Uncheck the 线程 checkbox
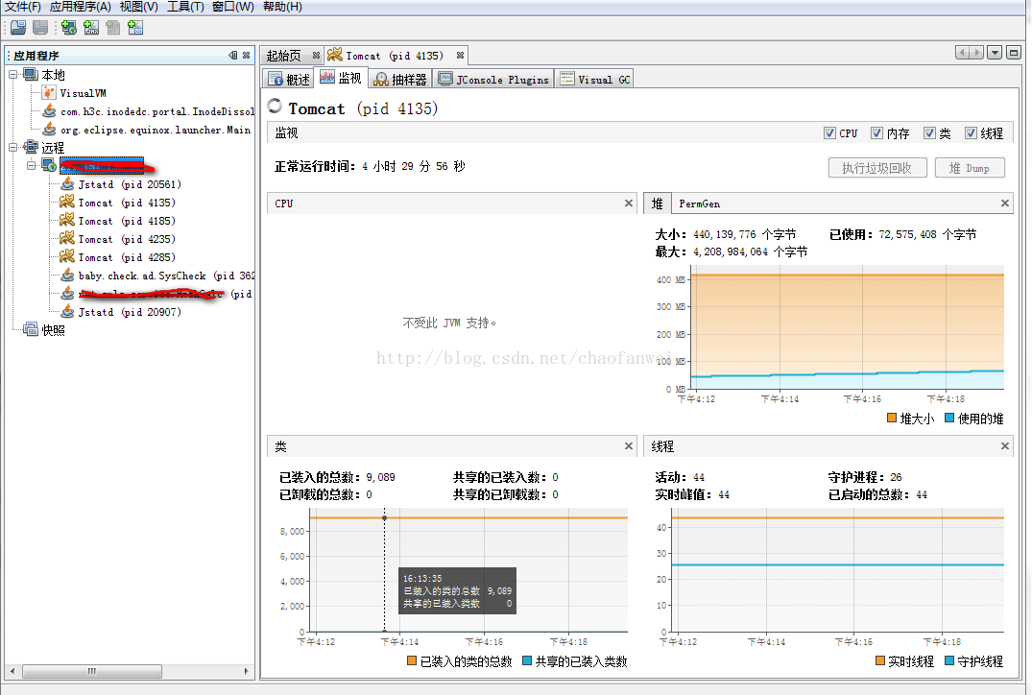The image size is (1032, 695). [971, 132]
